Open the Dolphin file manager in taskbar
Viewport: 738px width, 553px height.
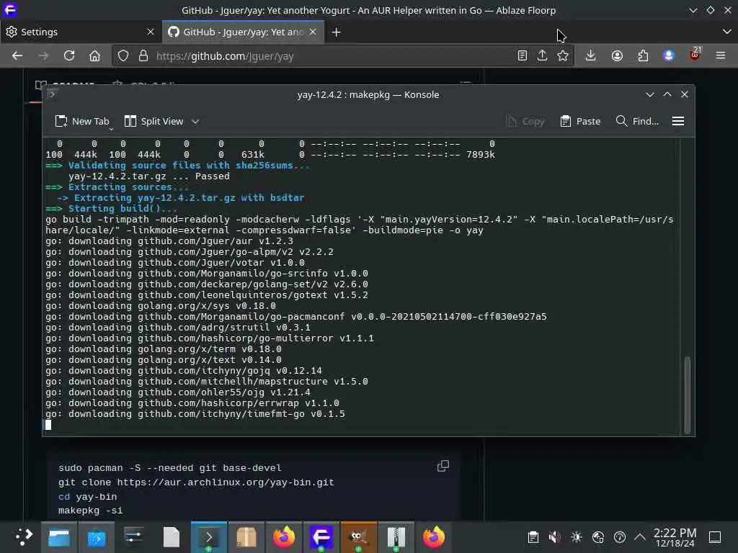pyautogui.click(x=59, y=537)
